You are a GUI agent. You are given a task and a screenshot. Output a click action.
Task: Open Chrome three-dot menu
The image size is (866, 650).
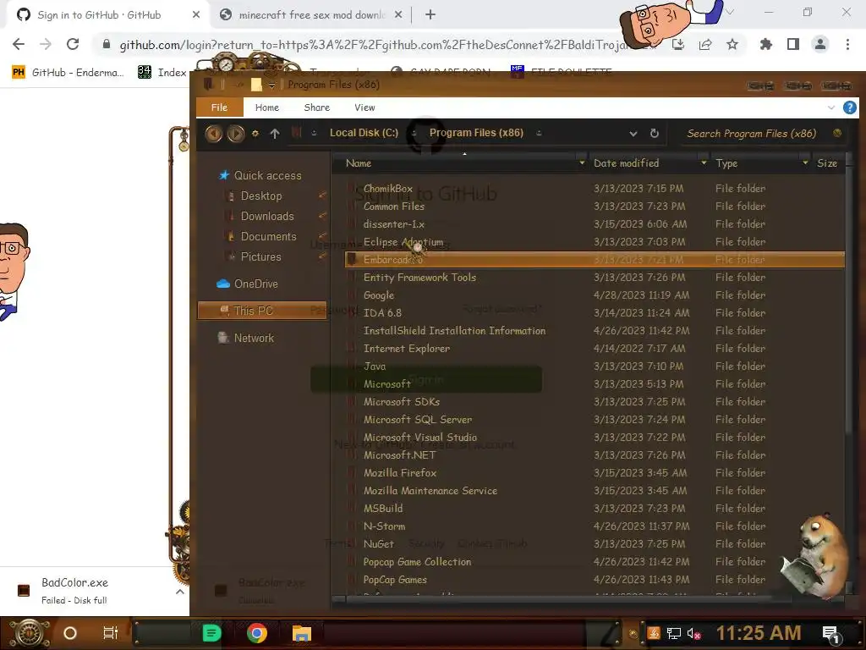pyautogui.click(x=847, y=44)
